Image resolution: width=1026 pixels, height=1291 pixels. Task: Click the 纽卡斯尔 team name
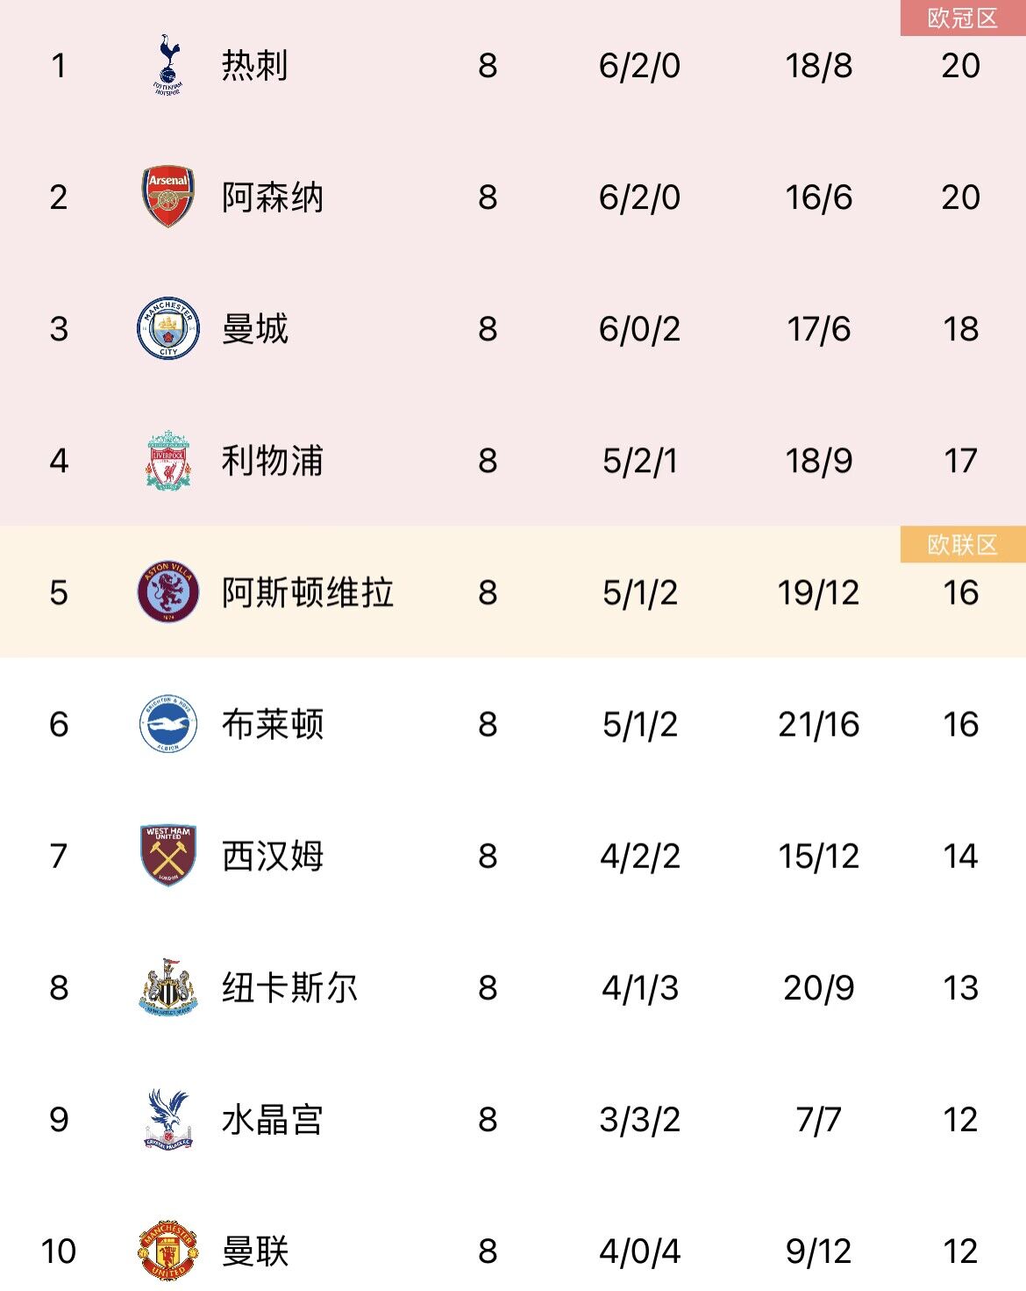[x=289, y=987]
